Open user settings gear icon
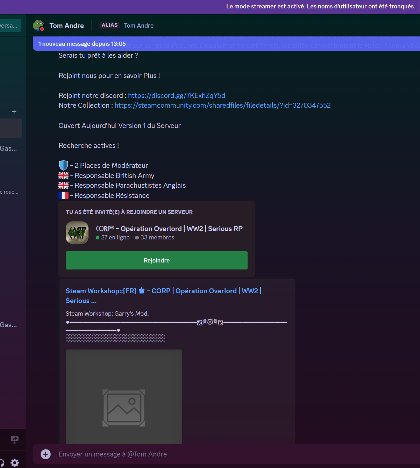 click(x=15, y=463)
